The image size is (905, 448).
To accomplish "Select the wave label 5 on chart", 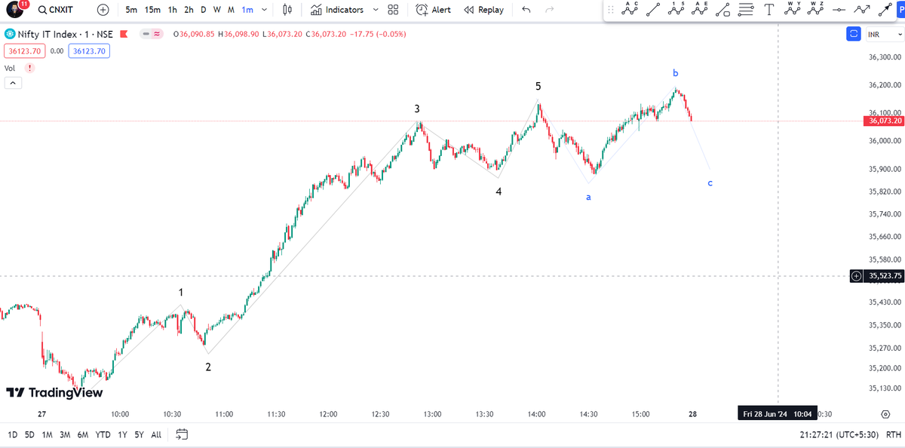I will coord(538,86).
